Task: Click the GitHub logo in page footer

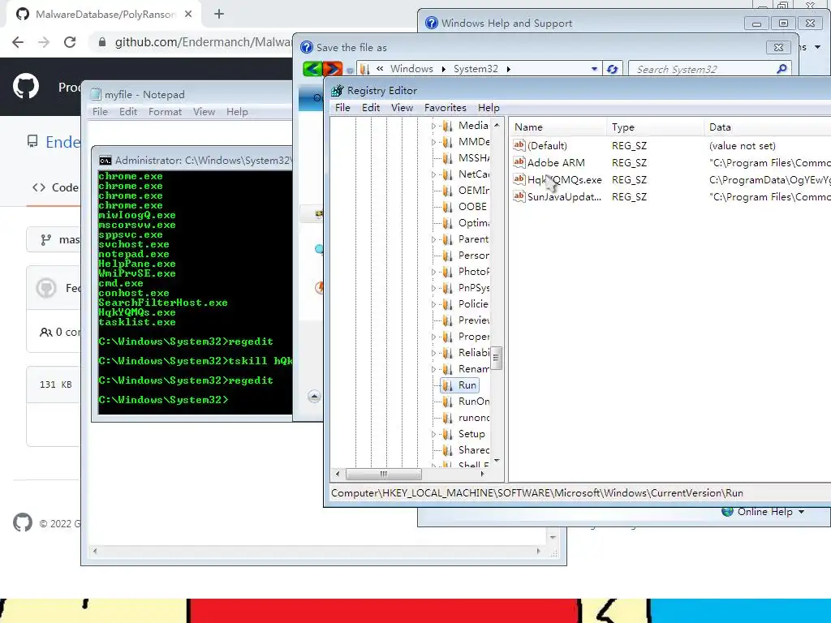Action: pos(22,523)
